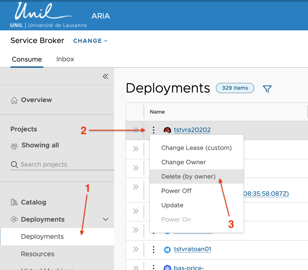The height and width of the screenshot is (270, 308).
Task: Click the Red Hat icon beside tstvra20202
Action: 167,130
